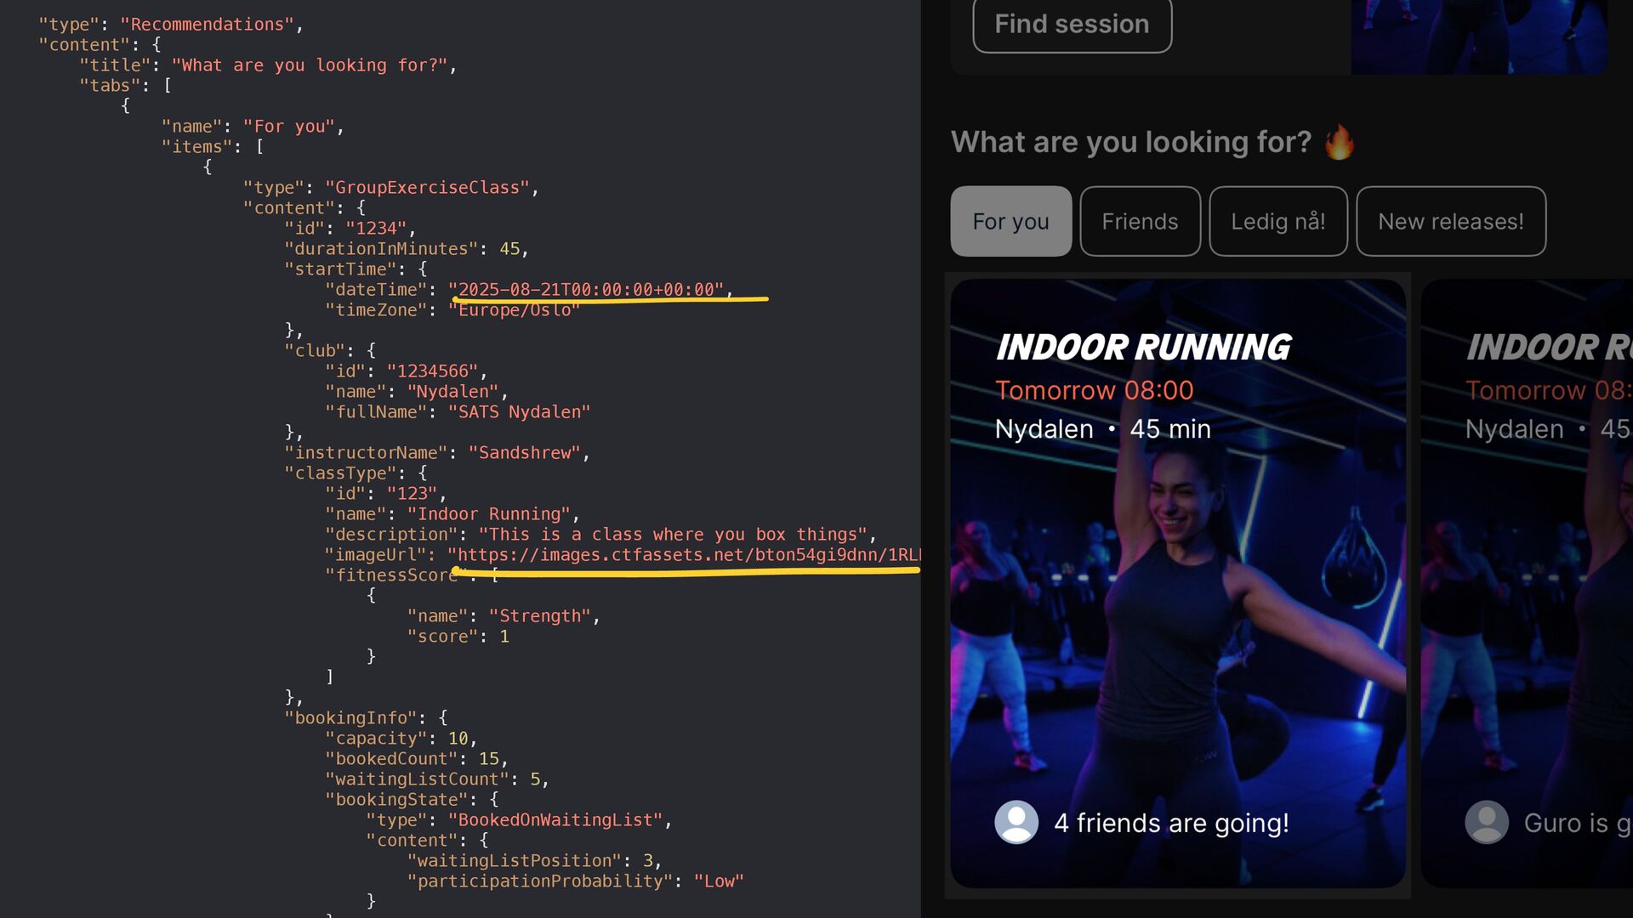The width and height of the screenshot is (1633, 918).
Task: Open the Ledig nå! tab
Action: tap(1277, 222)
